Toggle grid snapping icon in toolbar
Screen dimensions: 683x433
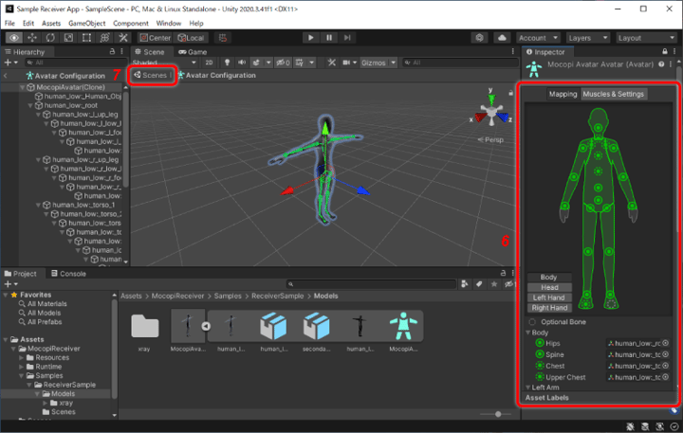[x=223, y=38]
